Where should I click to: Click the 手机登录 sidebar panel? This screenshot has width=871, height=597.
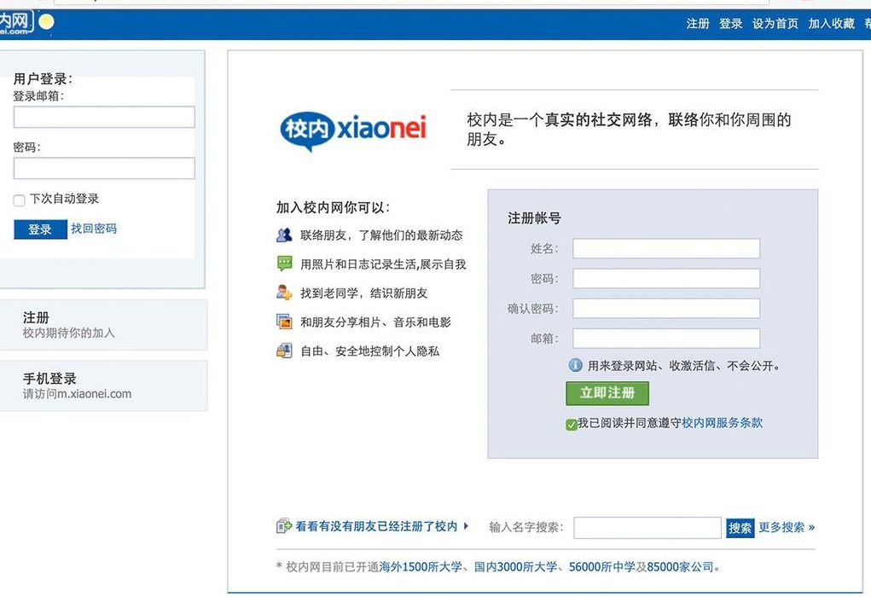click(x=104, y=385)
